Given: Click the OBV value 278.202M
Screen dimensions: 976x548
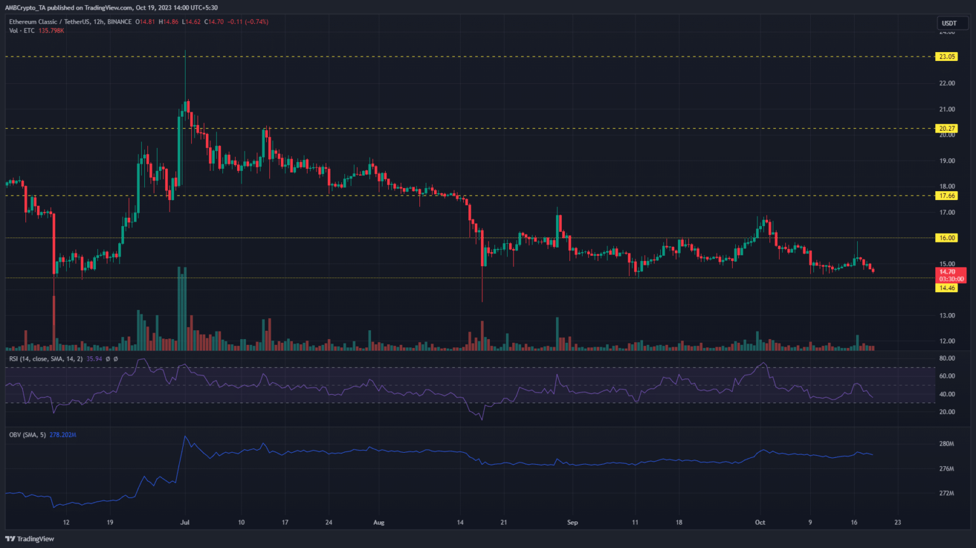Looking at the screenshot, I should point(62,435).
